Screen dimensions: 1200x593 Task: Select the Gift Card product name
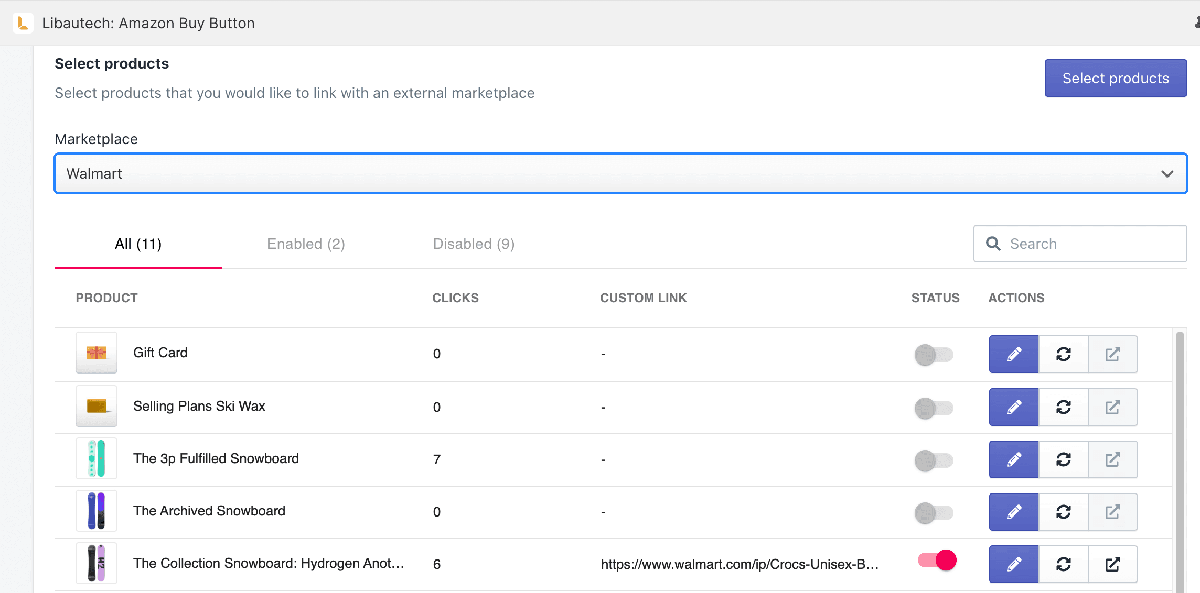pyautogui.click(x=160, y=353)
